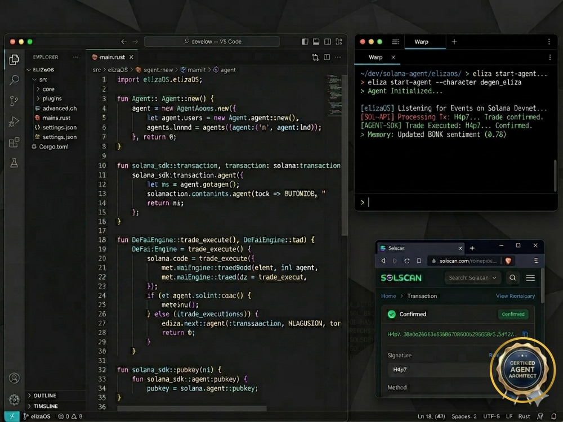563x422 pixels.
Task: Open mains.rust file in explorer
Action: coord(53,118)
